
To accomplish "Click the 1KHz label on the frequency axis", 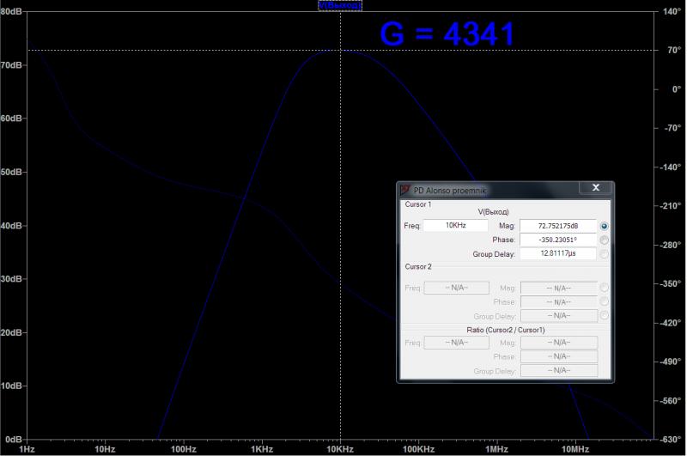I will click(x=262, y=449).
